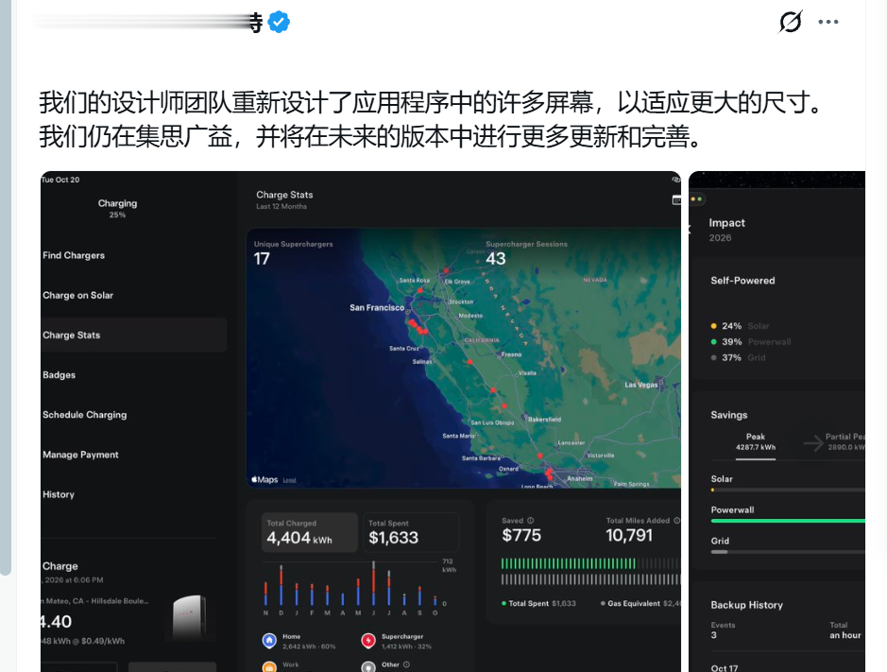Image resolution: width=887 pixels, height=672 pixels.
Task: Click the Solar savings bar
Action: point(788,490)
